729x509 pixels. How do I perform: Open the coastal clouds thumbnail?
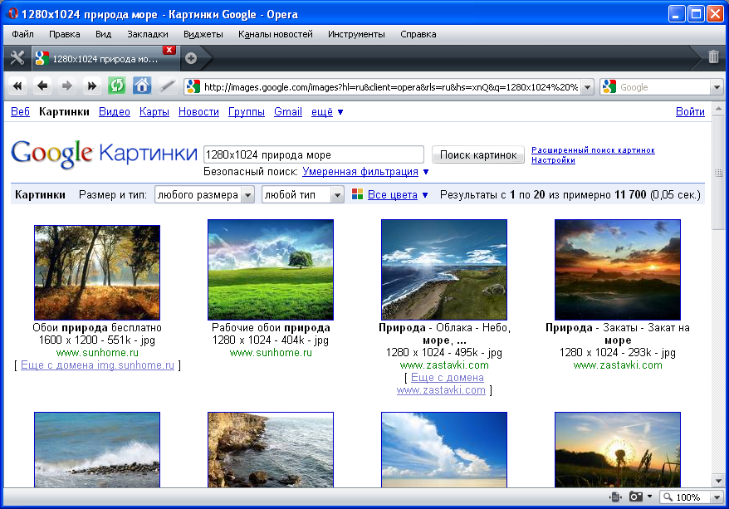click(444, 270)
